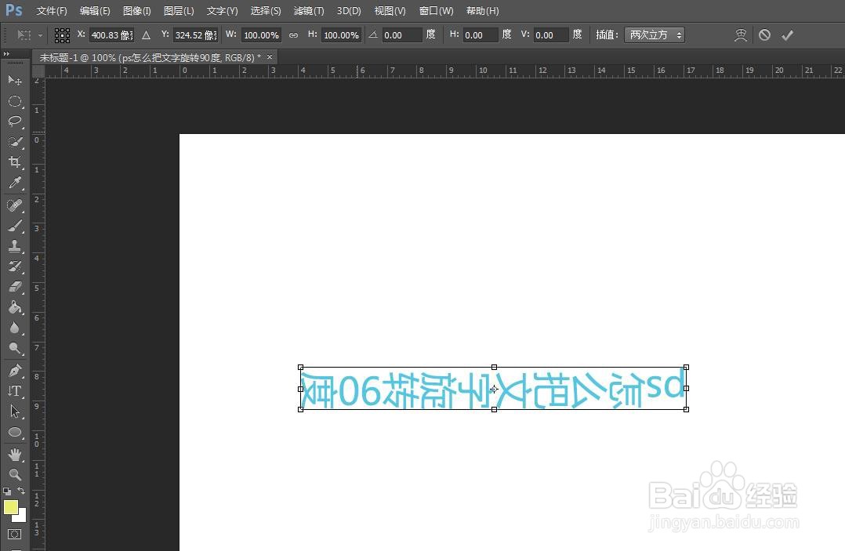Toggle the reference point center square
This screenshot has width=845, height=551.
pos(62,34)
